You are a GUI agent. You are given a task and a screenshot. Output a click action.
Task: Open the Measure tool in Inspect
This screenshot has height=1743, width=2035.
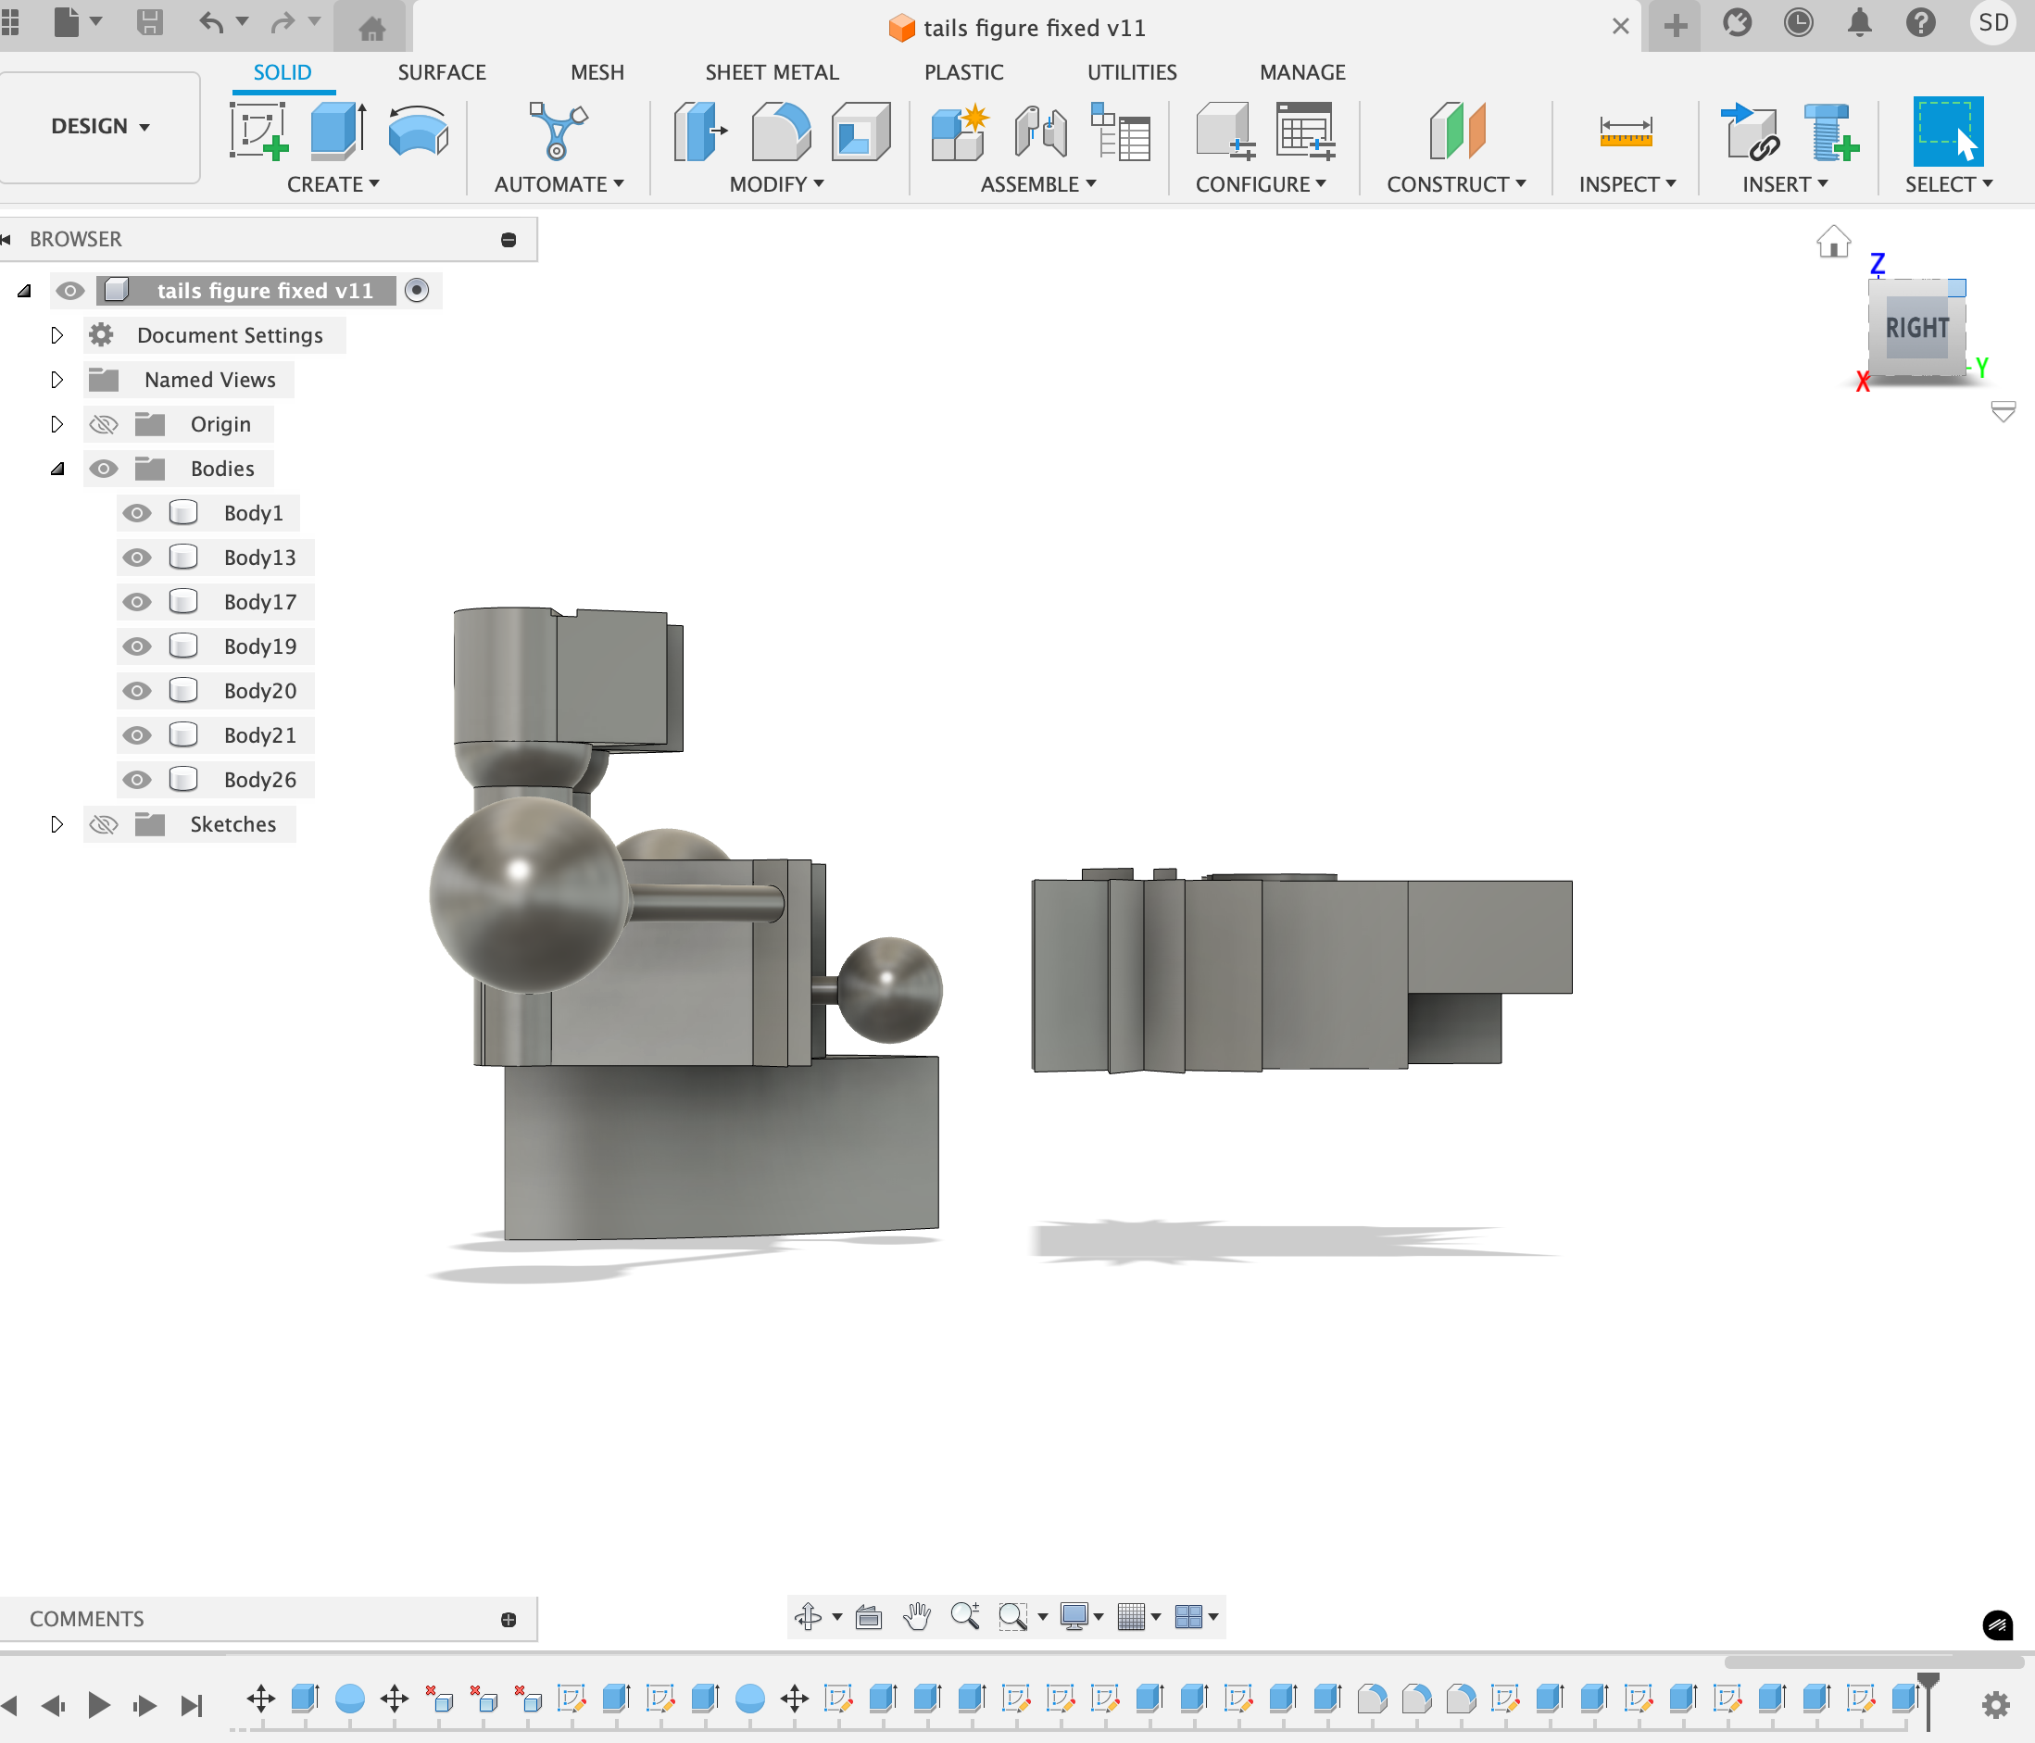1625,131
